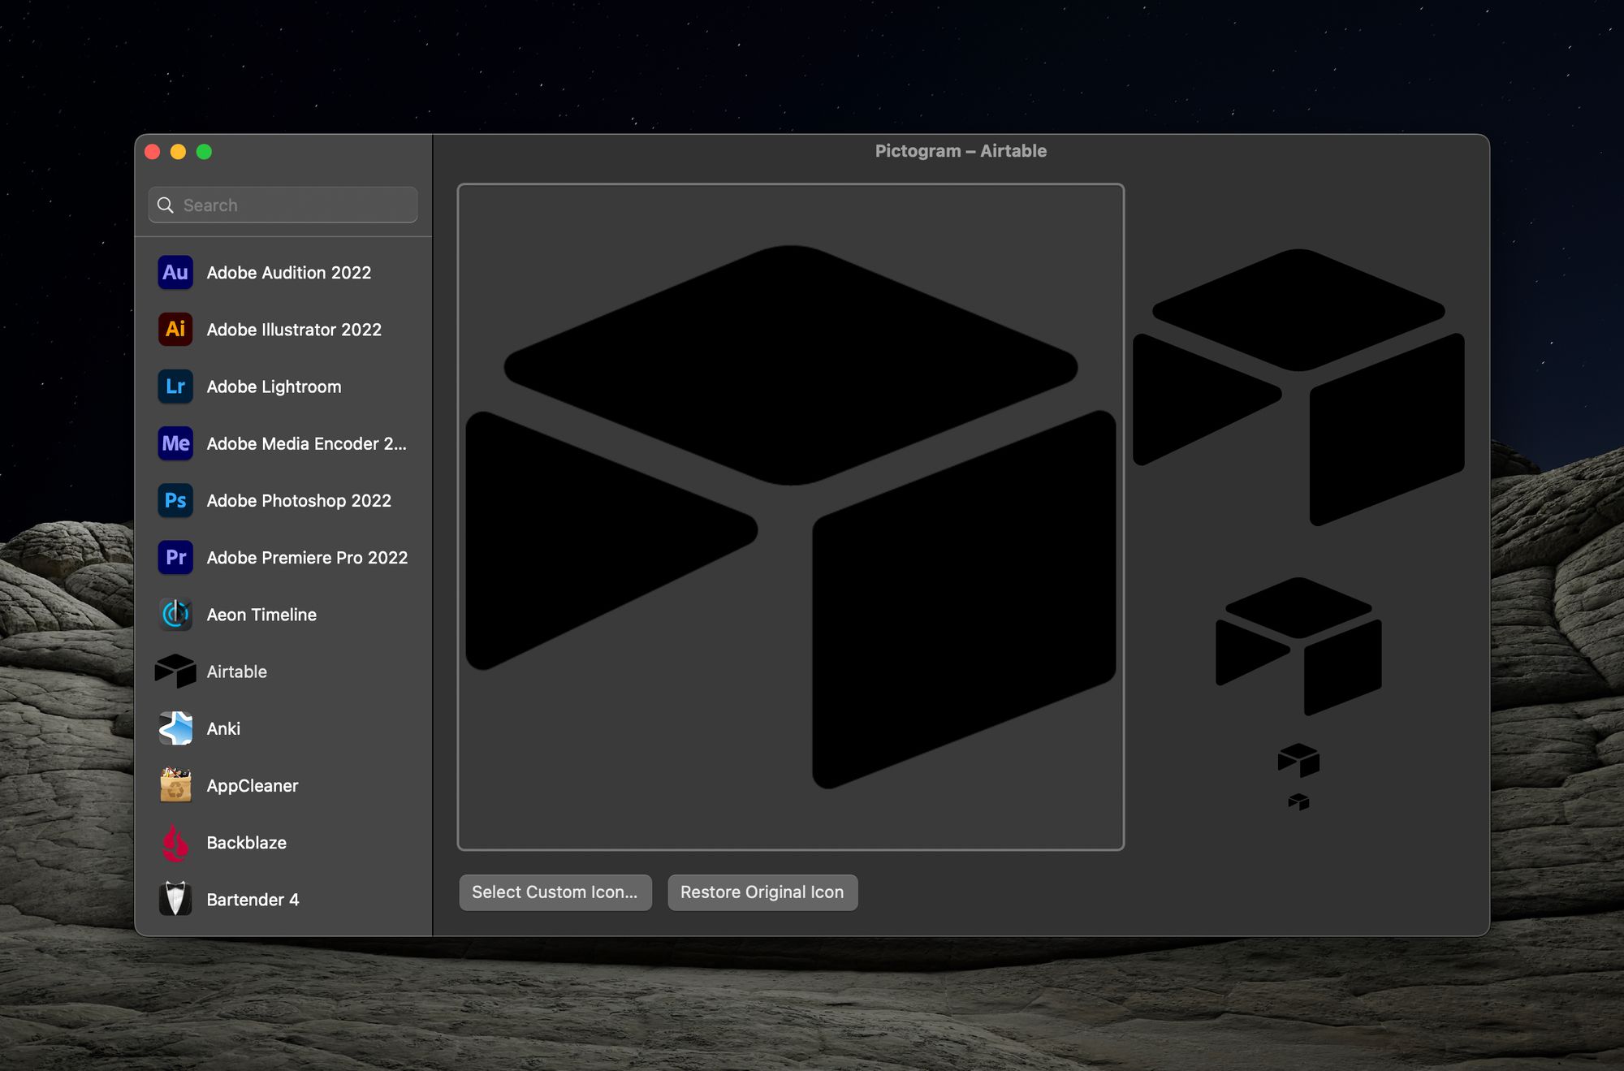The height and width of the screenshot is (1071, 1624).
Task: Select Bartender 4 app icon
Action: pos(175,899)
